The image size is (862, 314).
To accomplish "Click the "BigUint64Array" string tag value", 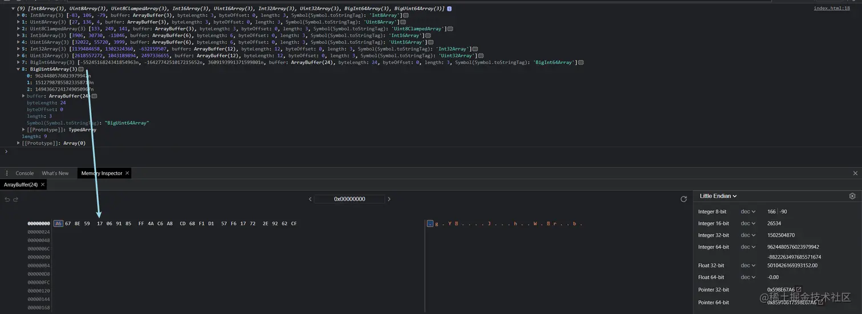I will pos(127,123).
